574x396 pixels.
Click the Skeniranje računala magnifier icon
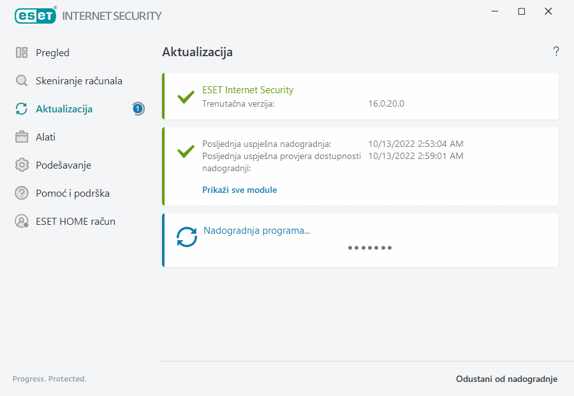point(22,81)
